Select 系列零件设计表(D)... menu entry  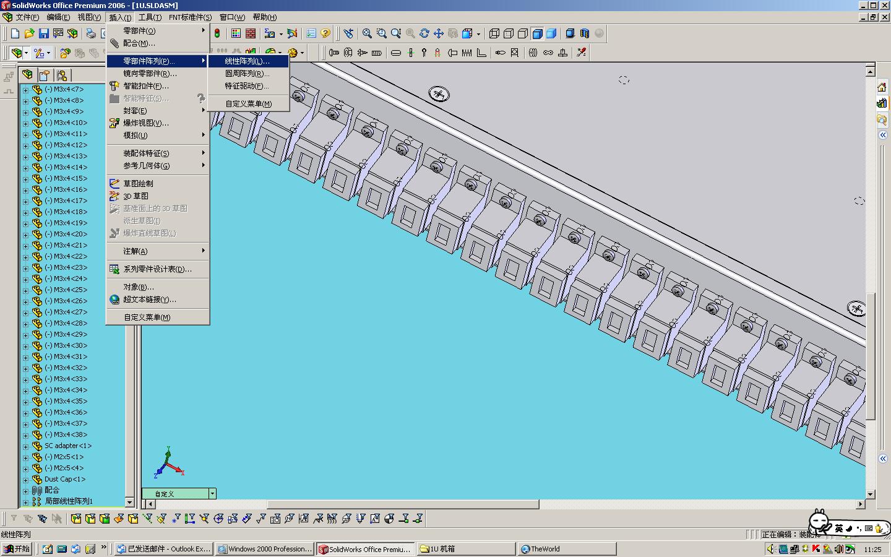point(158,269)
